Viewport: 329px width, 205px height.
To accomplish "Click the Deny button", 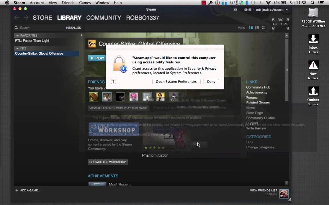I will click(x=211, y=82).
